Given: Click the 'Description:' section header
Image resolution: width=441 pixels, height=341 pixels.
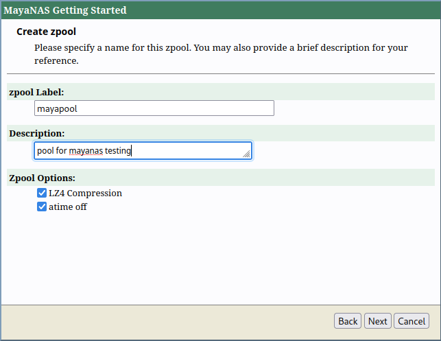Looking at the screenshot, I should pyautogui.click(x=37, y=133).
